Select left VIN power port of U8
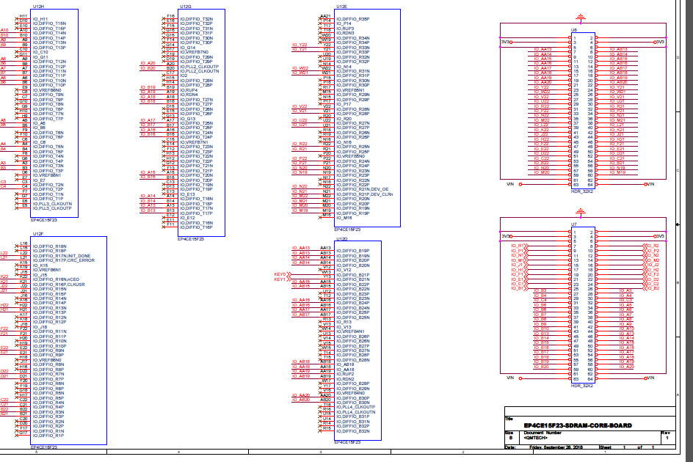 coord(514,184)
